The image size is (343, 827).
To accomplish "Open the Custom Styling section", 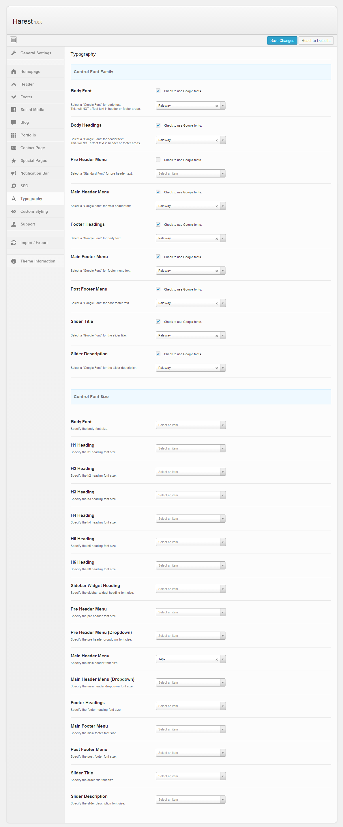I will pos(34,212).
